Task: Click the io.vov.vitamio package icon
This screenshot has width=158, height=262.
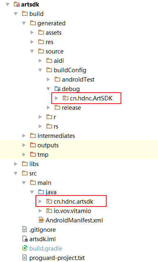Action: tap(49, 211)
